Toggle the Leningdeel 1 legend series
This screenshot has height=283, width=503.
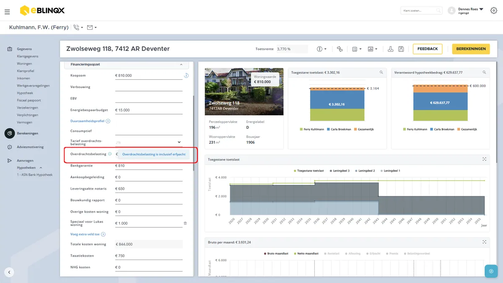click(390, 171)
